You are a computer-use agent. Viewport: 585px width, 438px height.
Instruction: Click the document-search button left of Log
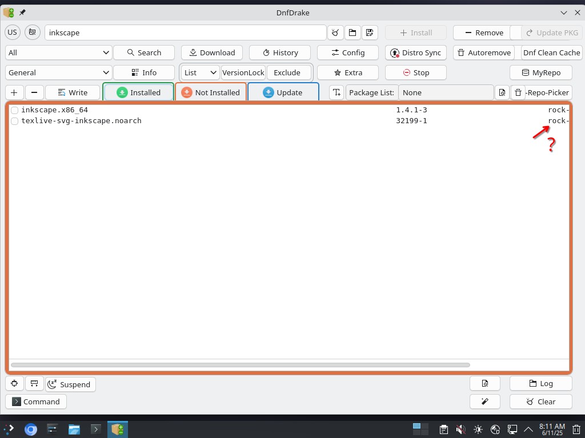[x=485, y=384]
